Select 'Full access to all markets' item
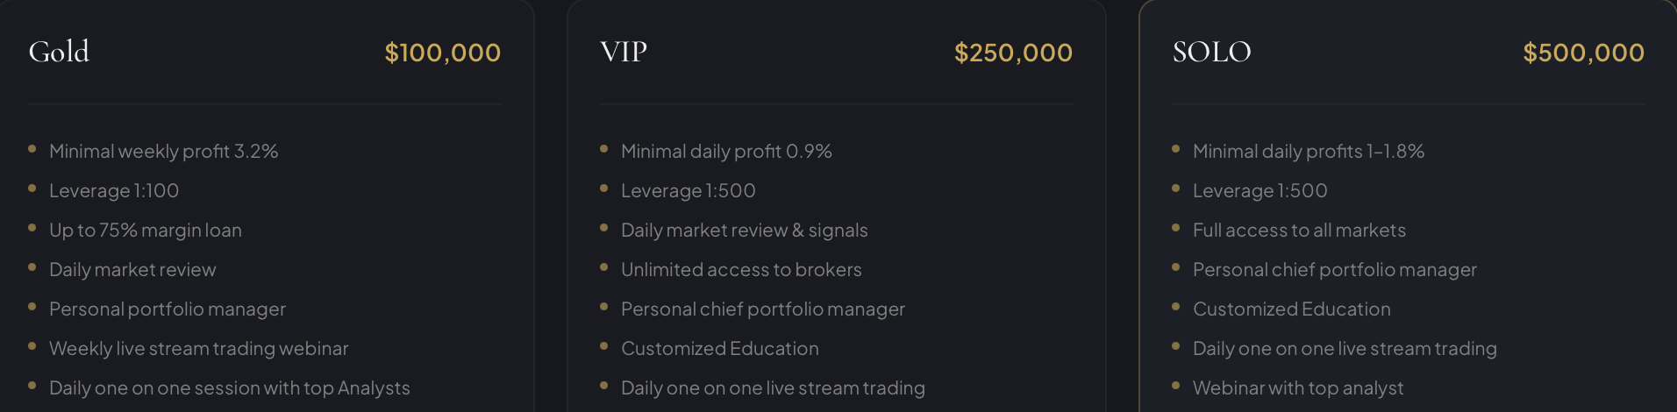1677x412 pixels. (1299, 231)
